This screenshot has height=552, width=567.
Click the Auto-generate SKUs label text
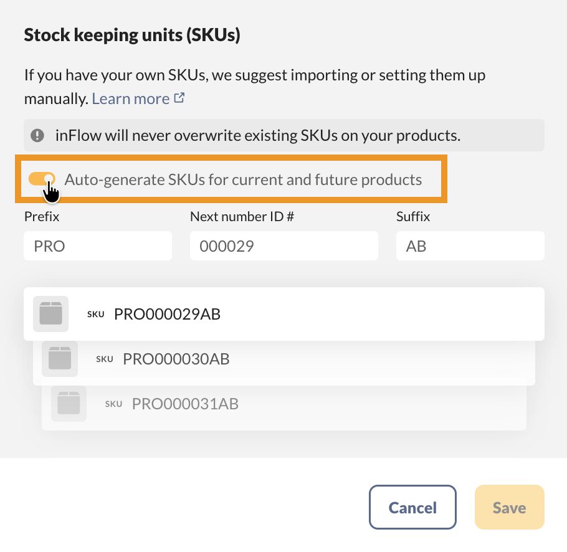click(243, 180)
